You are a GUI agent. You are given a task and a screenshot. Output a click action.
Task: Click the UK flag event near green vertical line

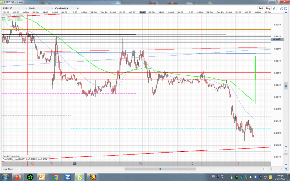tap(238, 164)
